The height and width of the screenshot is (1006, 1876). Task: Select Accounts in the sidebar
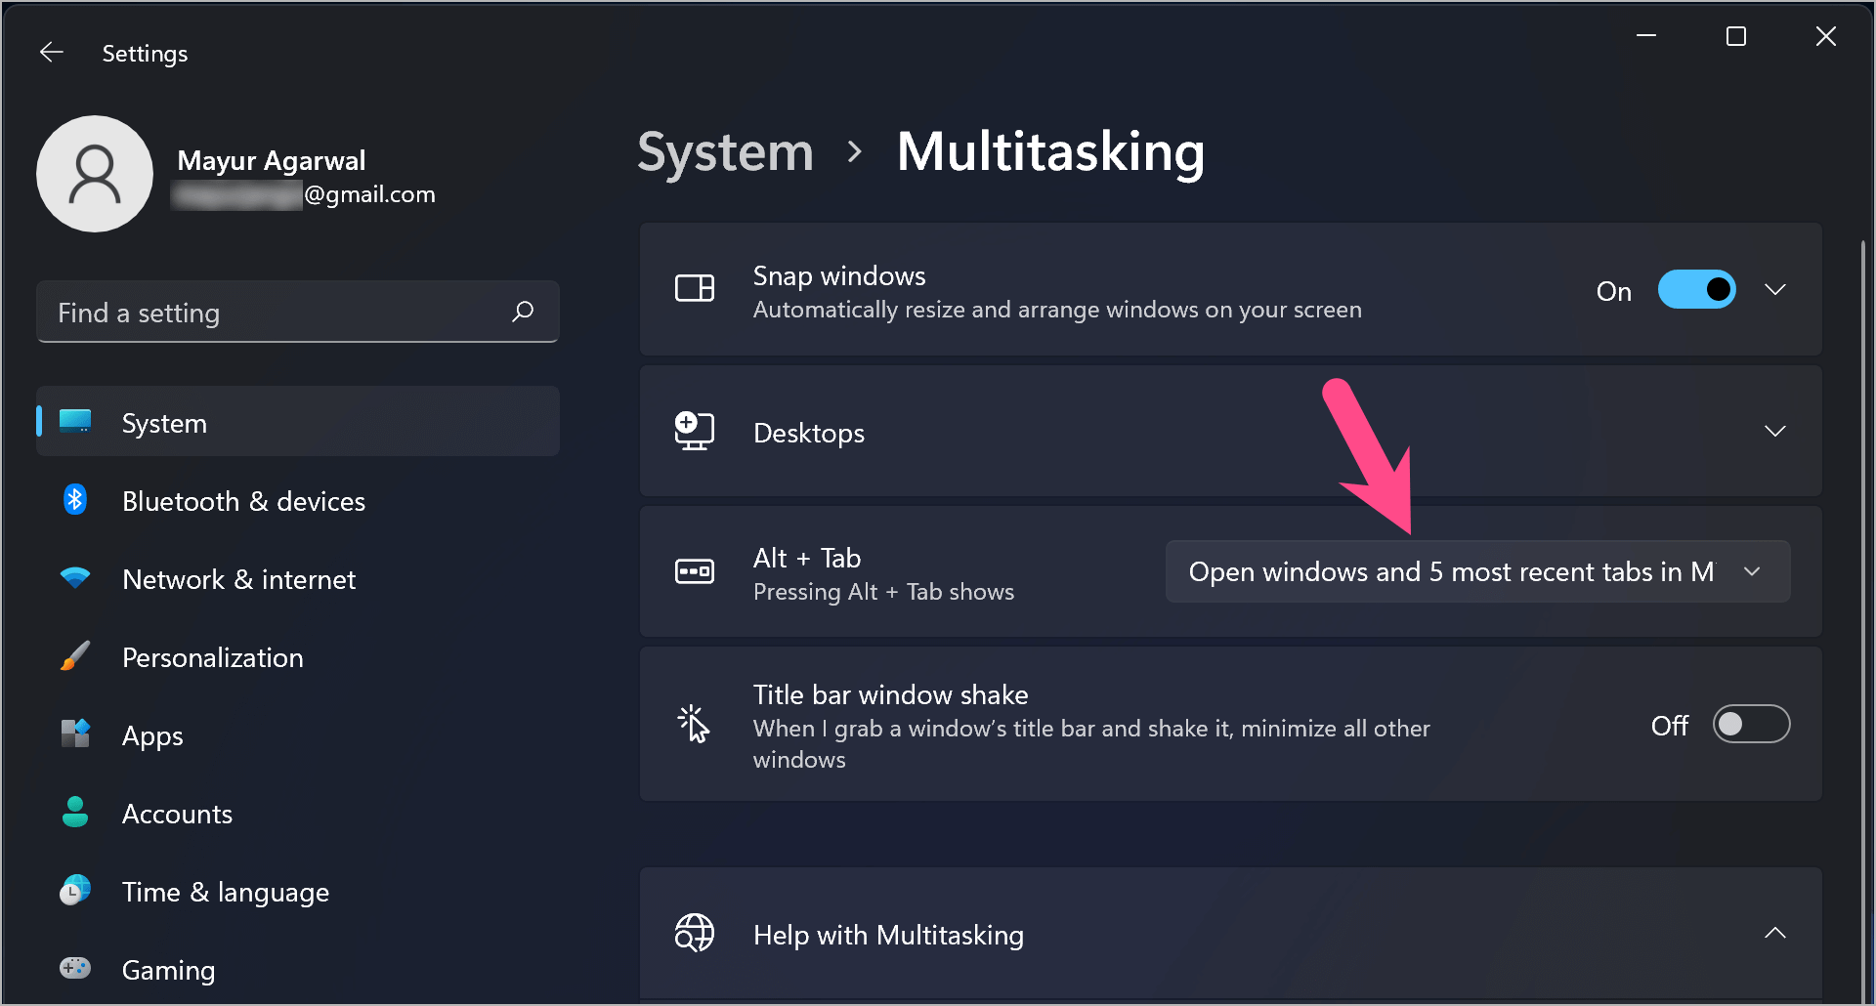point(177,813)
